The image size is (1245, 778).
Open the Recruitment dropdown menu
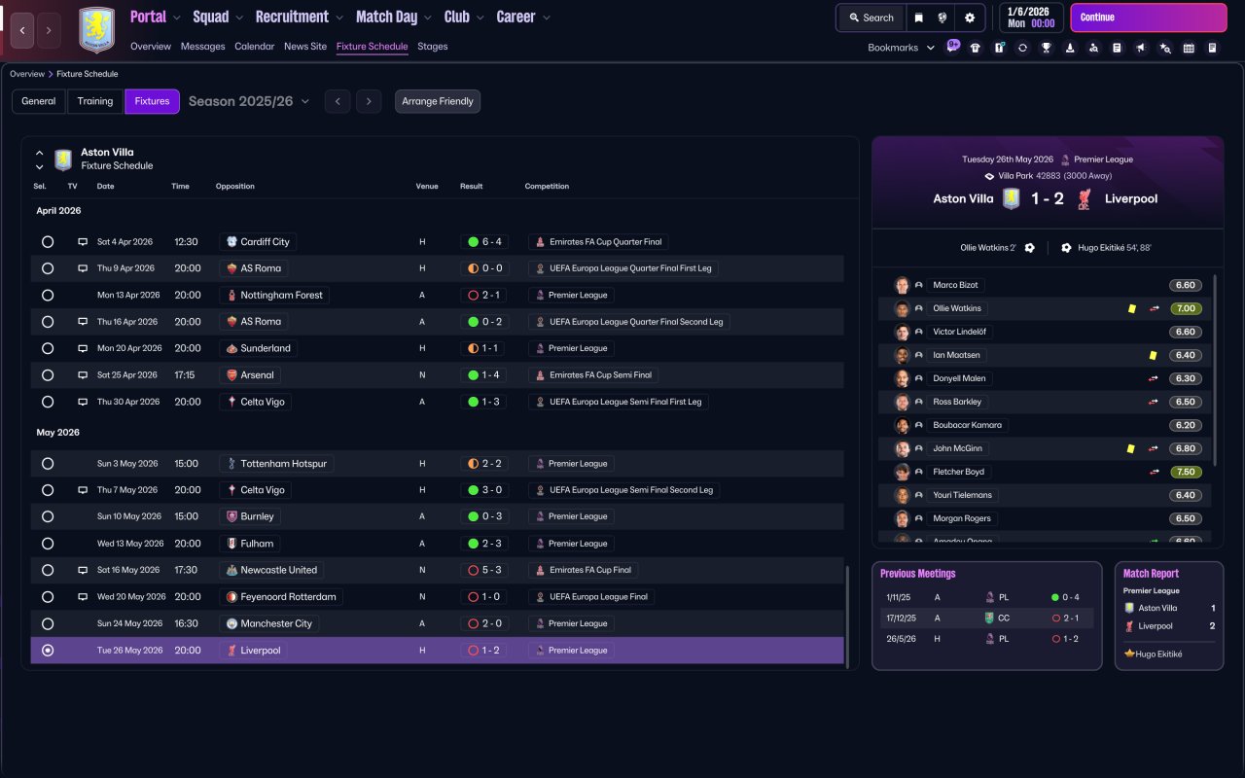[x=300, y=17]
